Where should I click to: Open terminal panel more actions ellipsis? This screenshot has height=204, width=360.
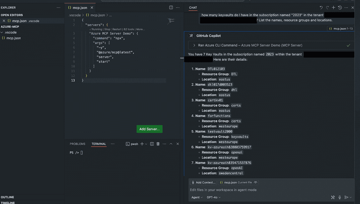[x=164, y=144]
